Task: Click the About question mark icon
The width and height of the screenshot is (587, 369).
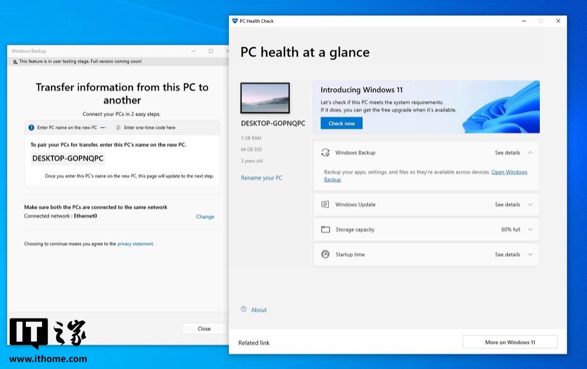Action: (244, 310)
